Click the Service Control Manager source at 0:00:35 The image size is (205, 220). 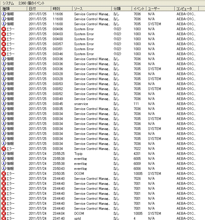tap(92, 109)
